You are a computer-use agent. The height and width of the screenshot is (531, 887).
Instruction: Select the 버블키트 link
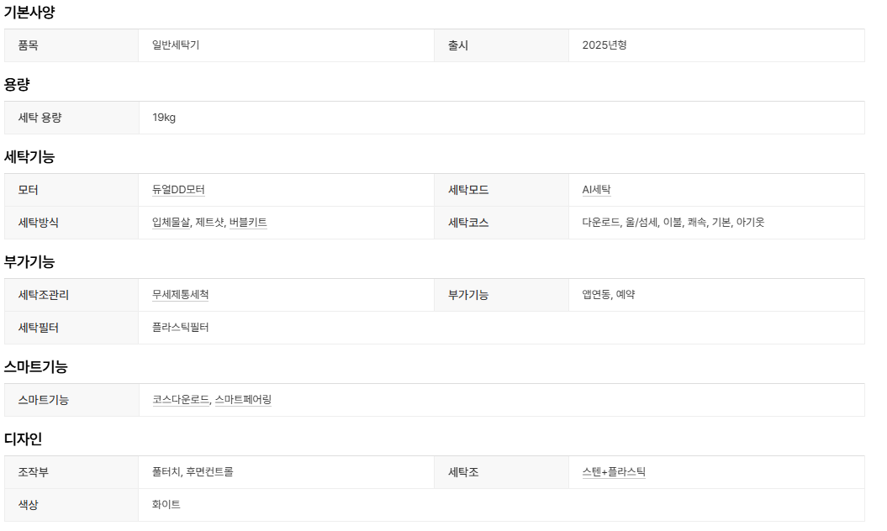[x=248, y=223]
